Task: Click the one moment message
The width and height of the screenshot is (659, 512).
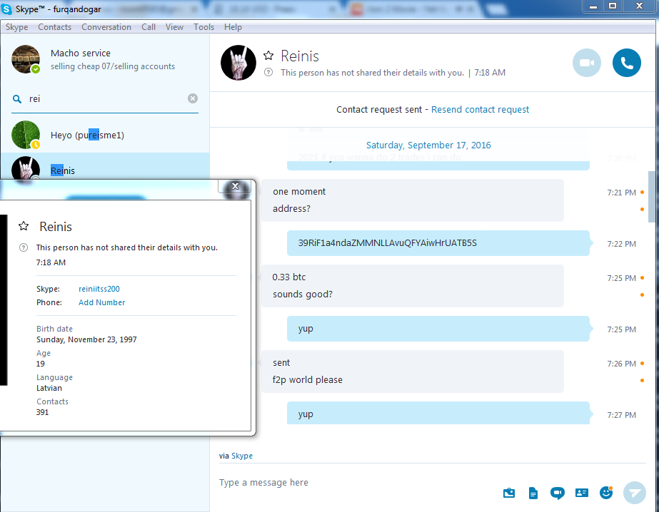Action: pyautogui.click(x=299, y=191)
